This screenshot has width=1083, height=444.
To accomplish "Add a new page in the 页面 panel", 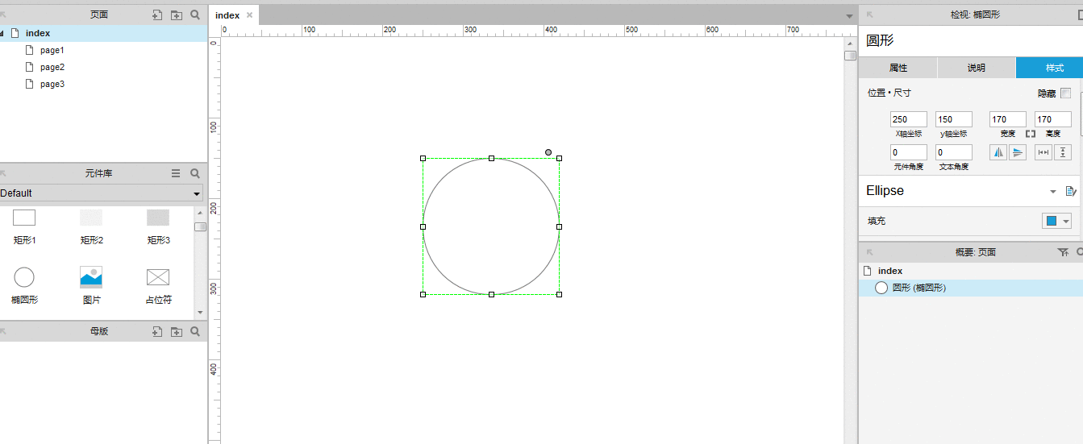I will [157, 15].
